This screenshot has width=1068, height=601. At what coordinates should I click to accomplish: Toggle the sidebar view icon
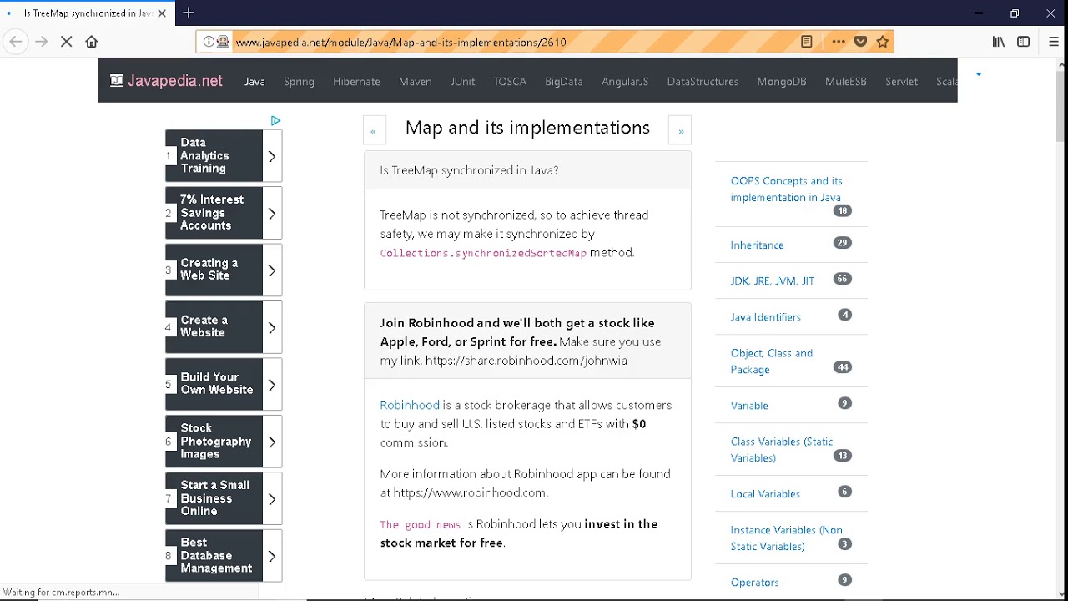[x=1024, y=42]
